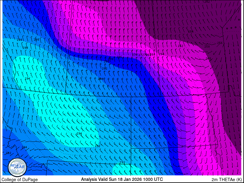Click the Analysis Valid Sun 18 Jan 2026 timestamp
Image resolution: width=244 pixels, height=183 pixels.
(122, 179)
